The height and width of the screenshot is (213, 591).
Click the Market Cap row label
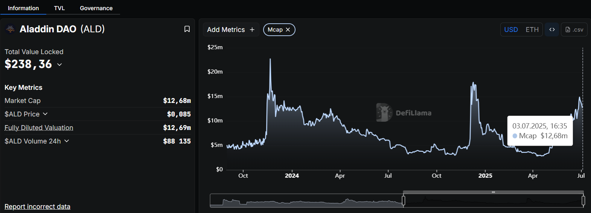tap(23, 101)
